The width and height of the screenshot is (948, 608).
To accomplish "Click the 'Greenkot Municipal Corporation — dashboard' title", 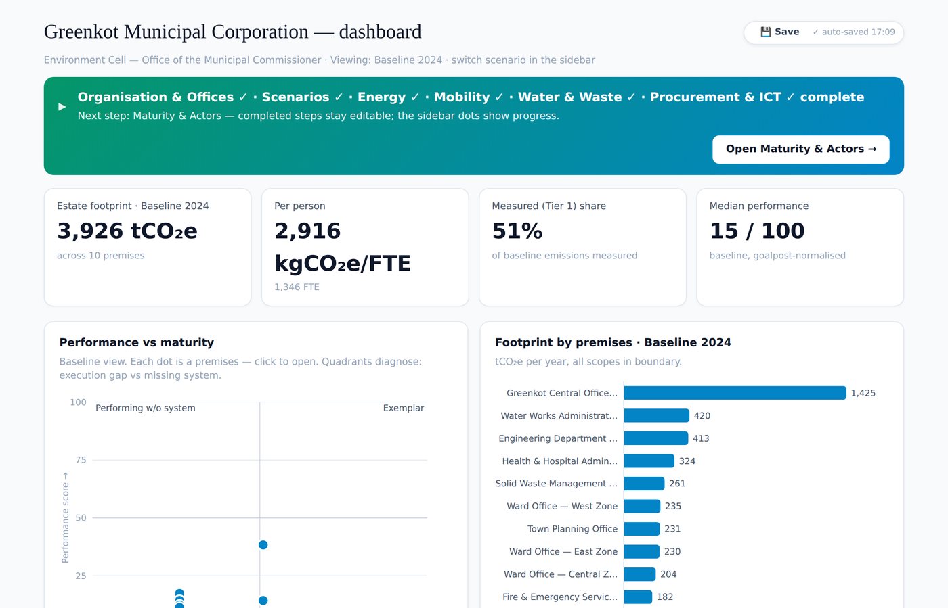I will click(232, 32).
